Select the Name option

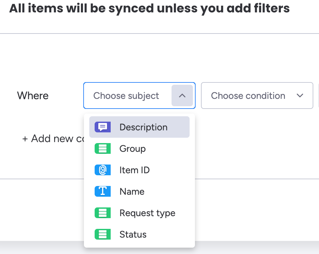pyautogui.click(x=132, y=192)
